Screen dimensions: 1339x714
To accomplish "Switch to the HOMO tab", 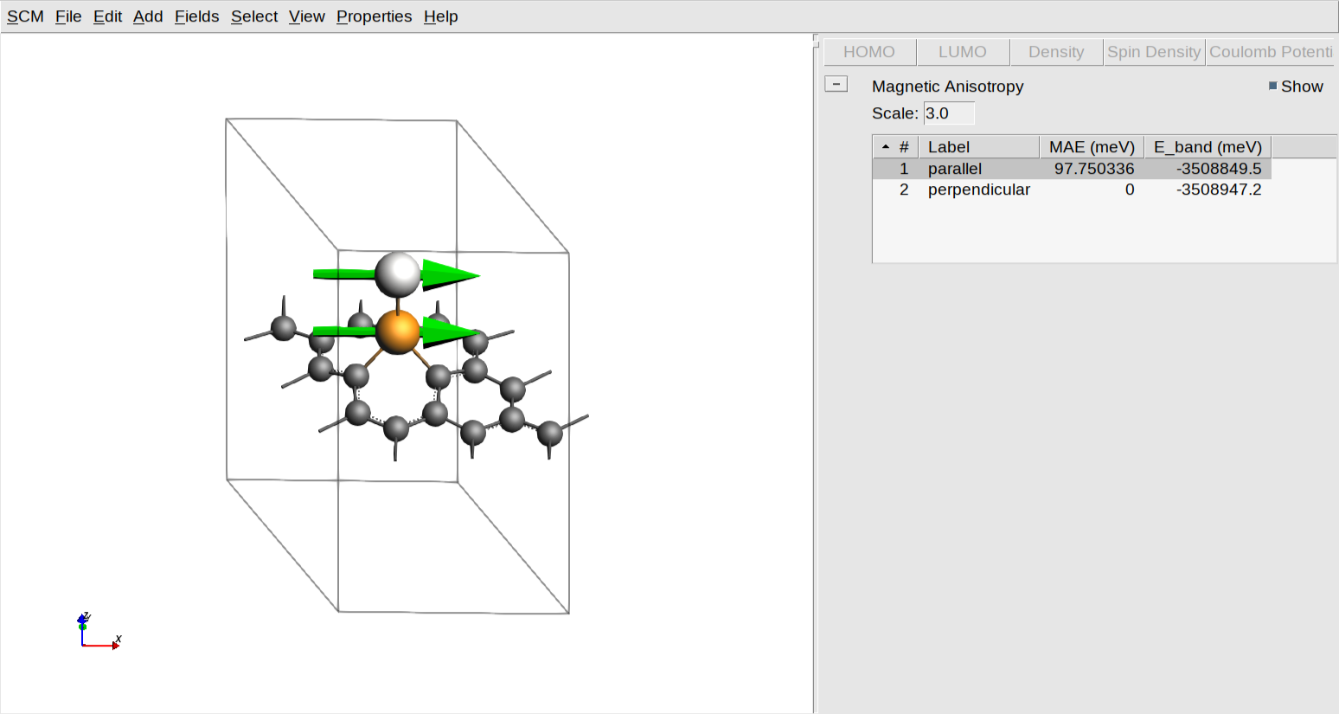I will tap(869, 52).
